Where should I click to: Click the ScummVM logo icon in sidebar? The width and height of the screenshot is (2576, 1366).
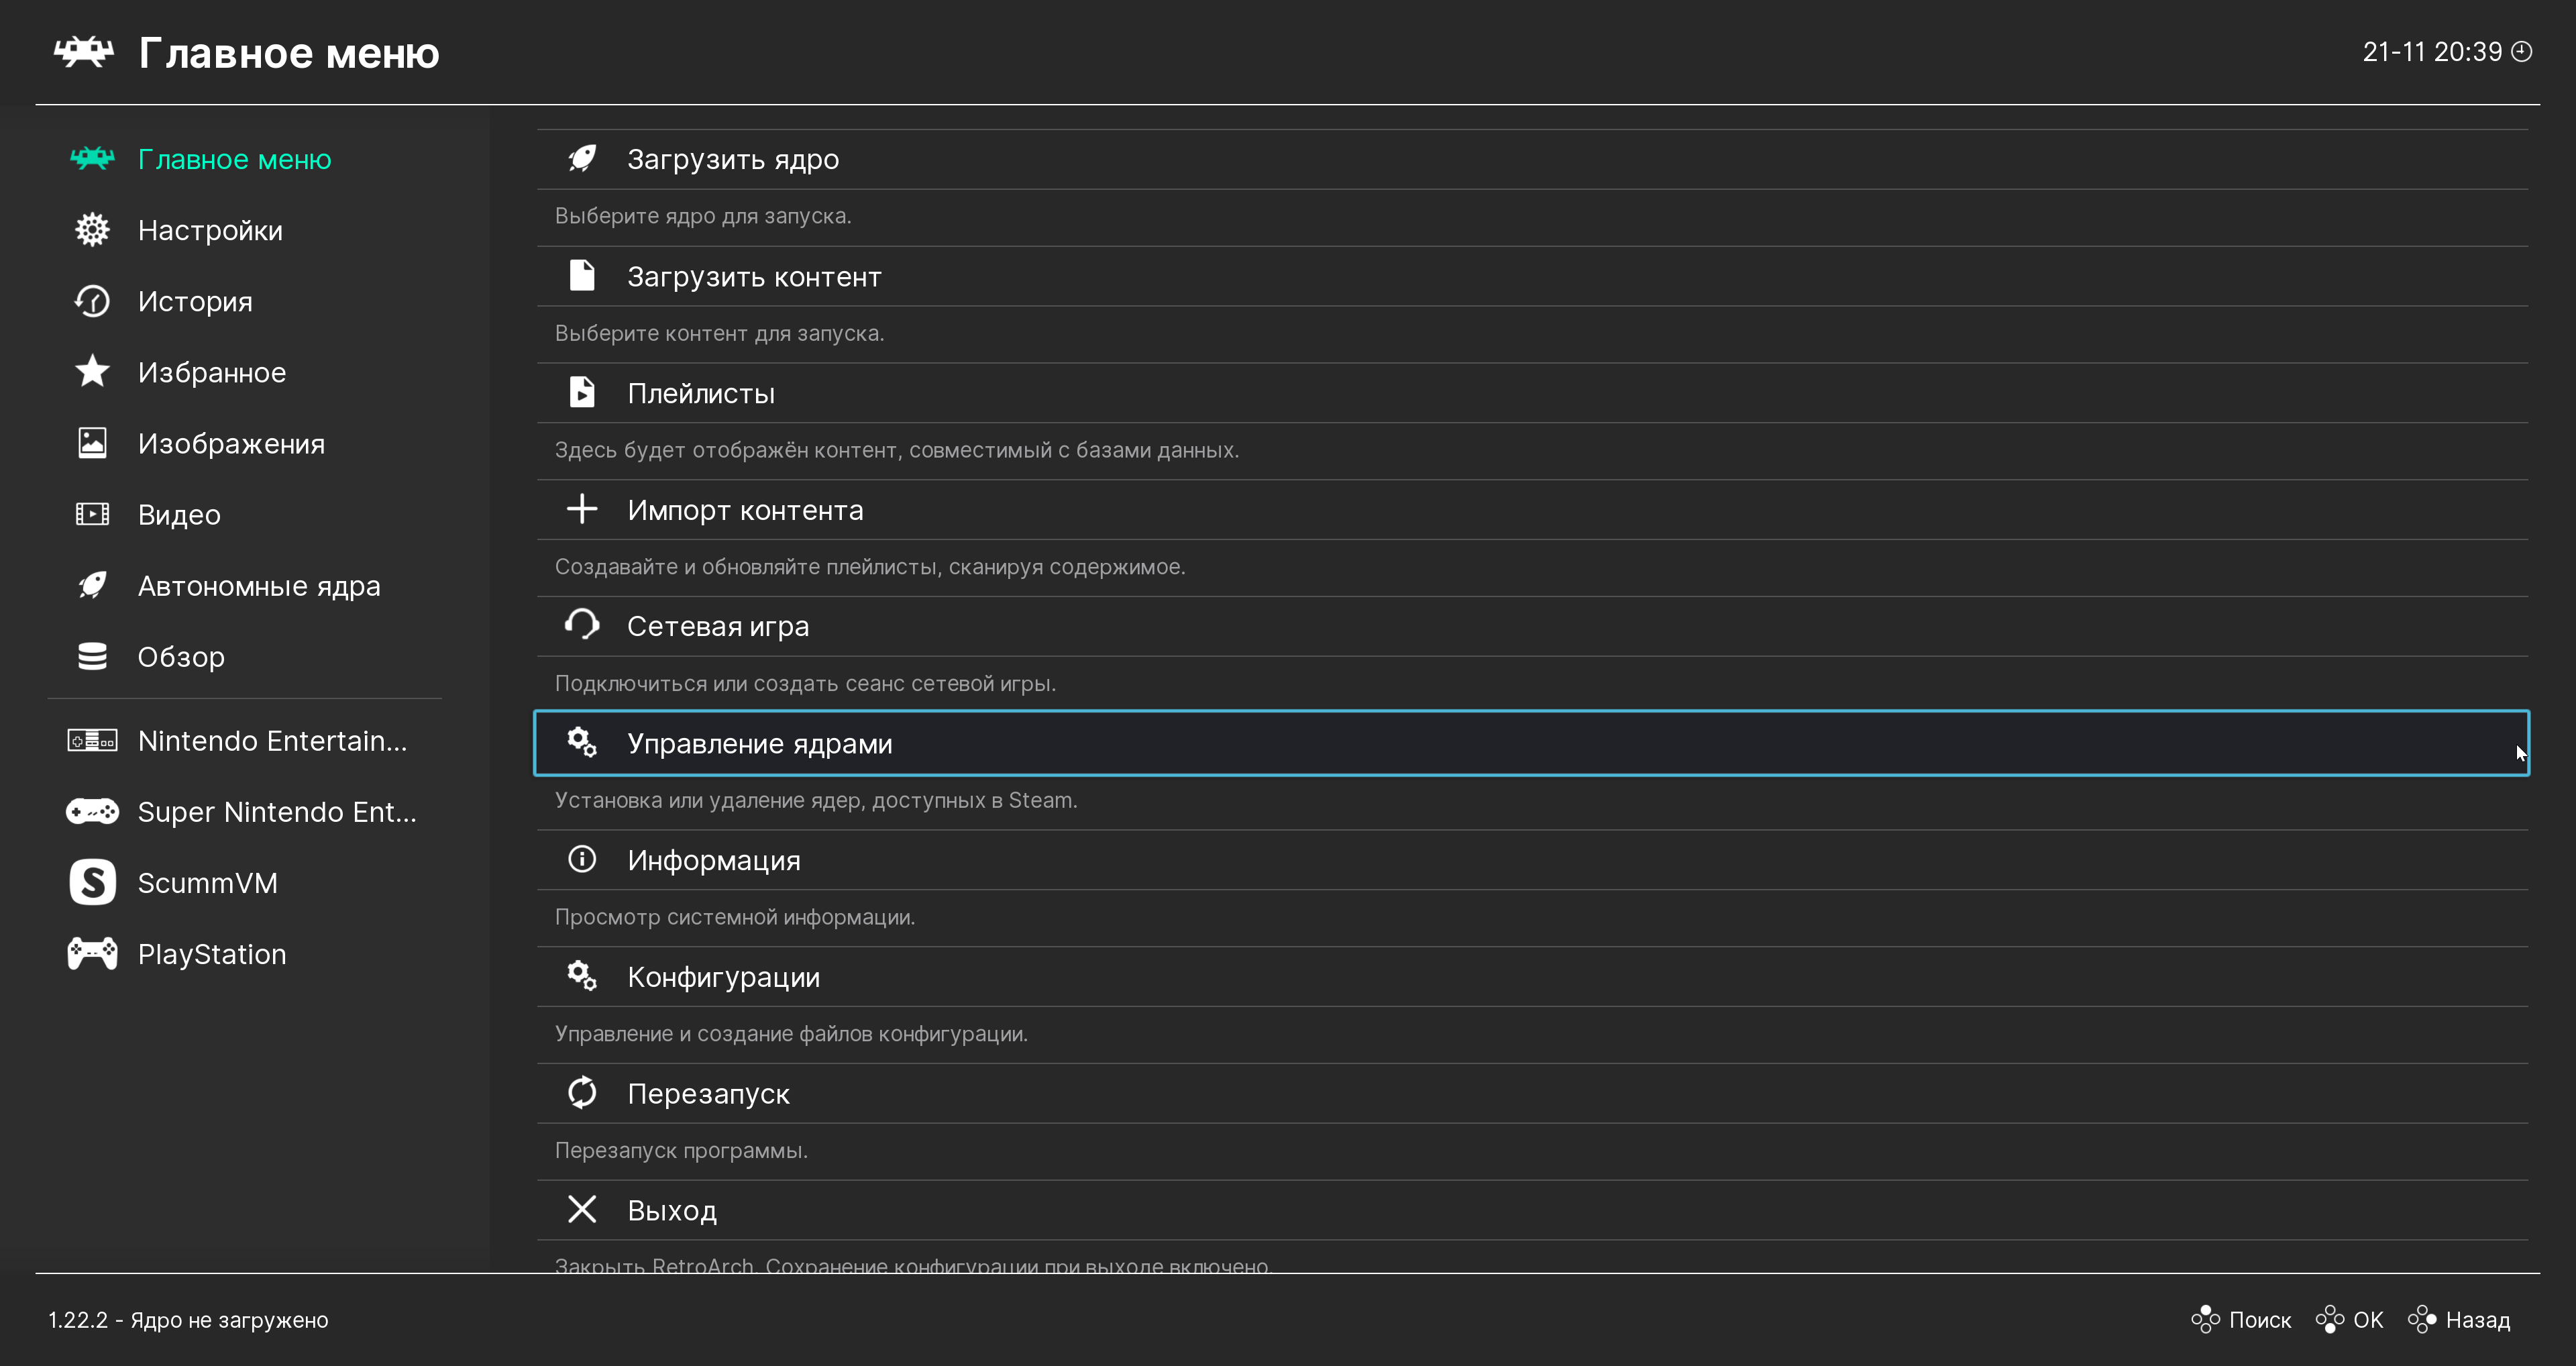pos(93,882)
